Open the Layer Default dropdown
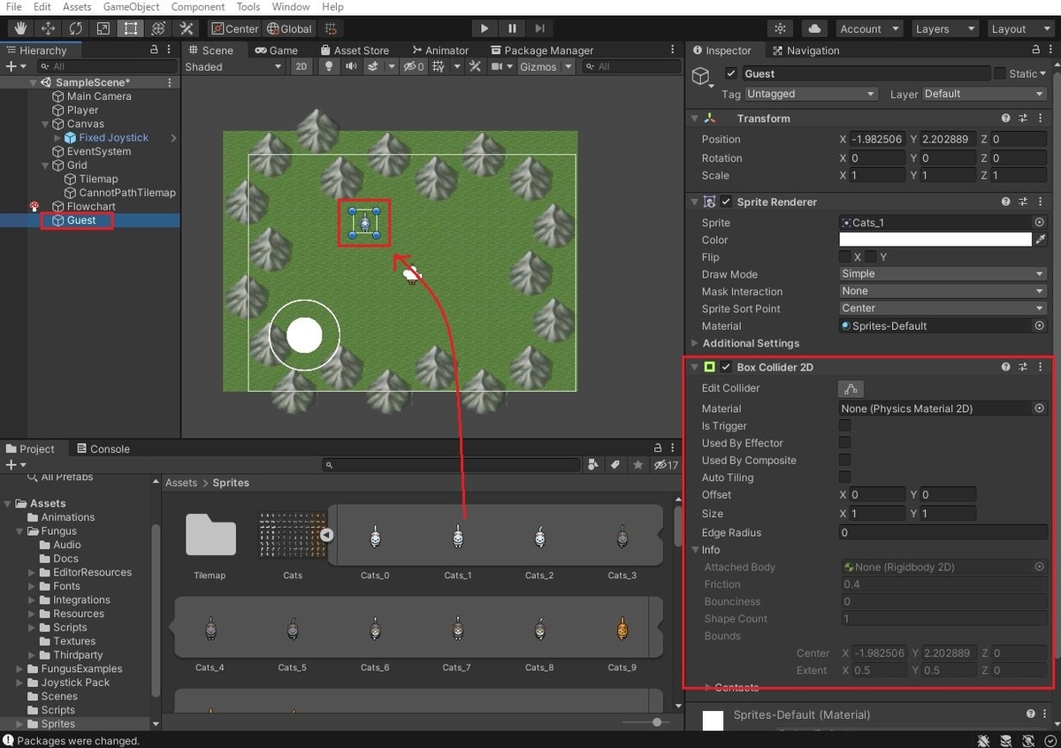Screen dimensions: 1061x748 click(984, 94)
